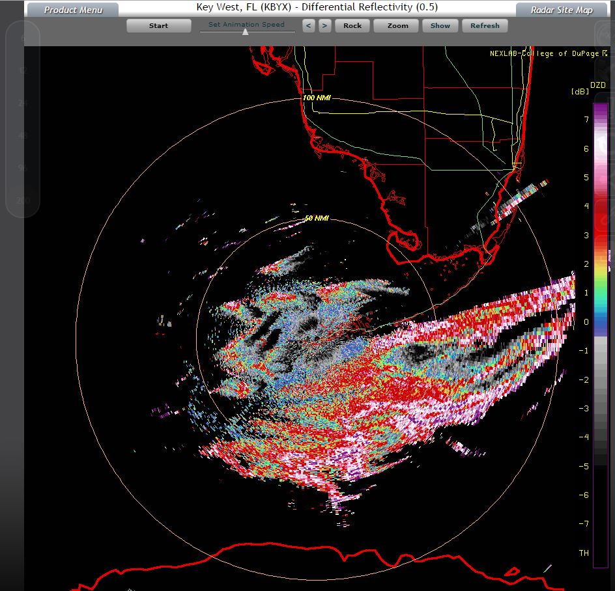Activate the Zoom button
The image size is (615, 591).
(397, 26)
